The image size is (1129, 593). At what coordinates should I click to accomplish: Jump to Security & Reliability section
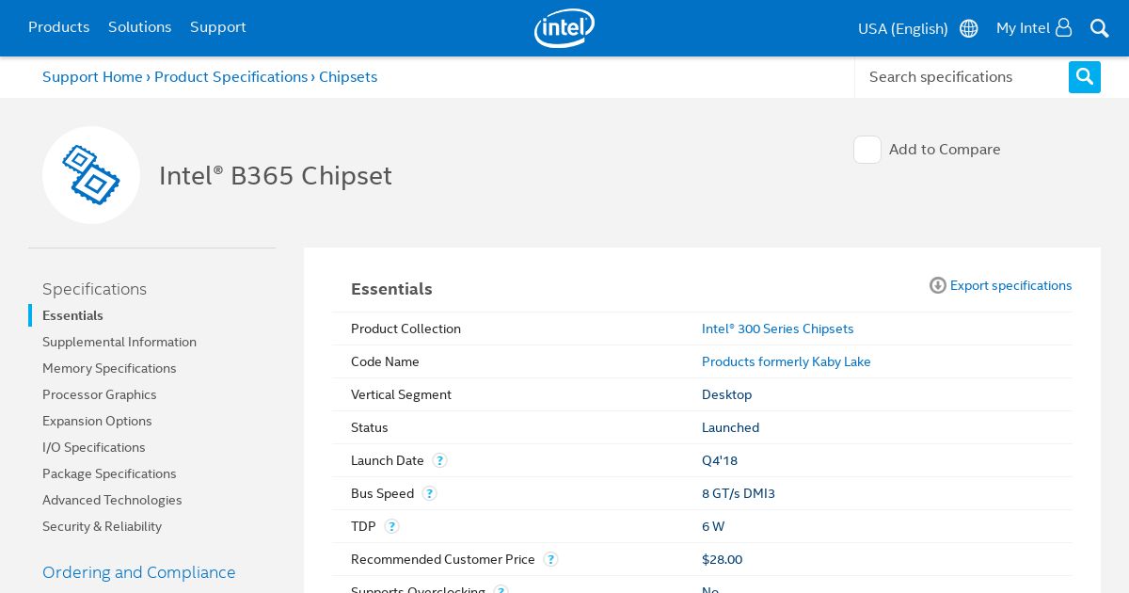tap(102, 526)
